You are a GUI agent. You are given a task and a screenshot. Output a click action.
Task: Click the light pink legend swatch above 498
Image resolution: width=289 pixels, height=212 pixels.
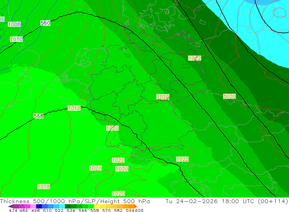[33, 206]
